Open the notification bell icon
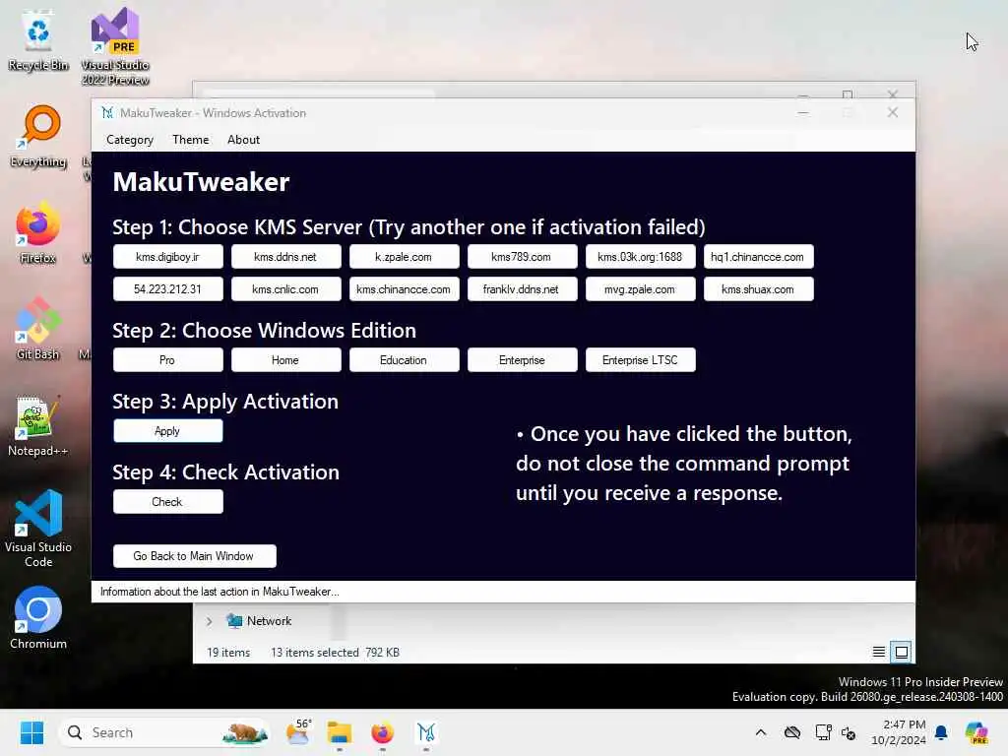1008x756 pixels. coord(941,732)
